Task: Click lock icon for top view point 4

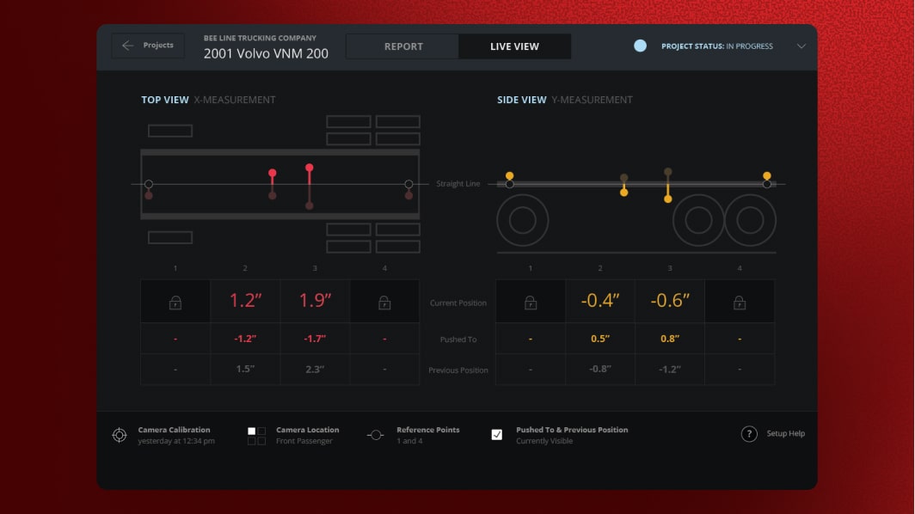Action: 384,303
